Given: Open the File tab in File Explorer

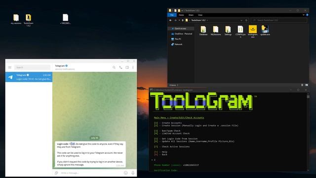Looking at the screenshot, I should point(172,15).
